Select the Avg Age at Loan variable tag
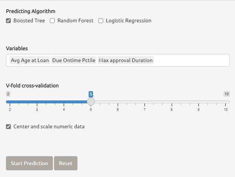Screen dimensions: 235x177 pyautogui.click(x=30, y=60)
